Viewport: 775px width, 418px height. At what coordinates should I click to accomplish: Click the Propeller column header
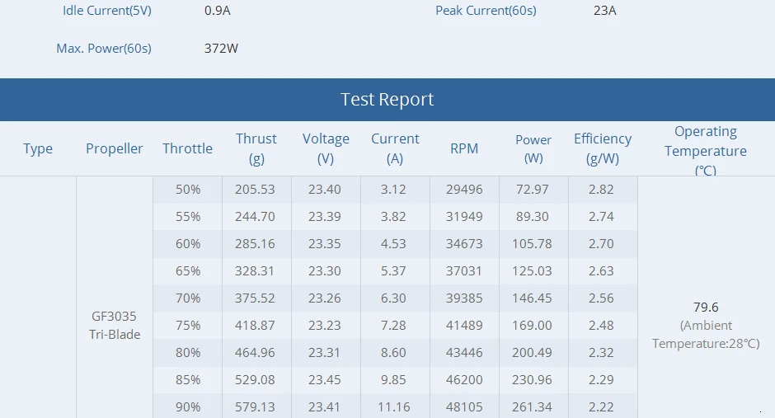pos(114,148)
